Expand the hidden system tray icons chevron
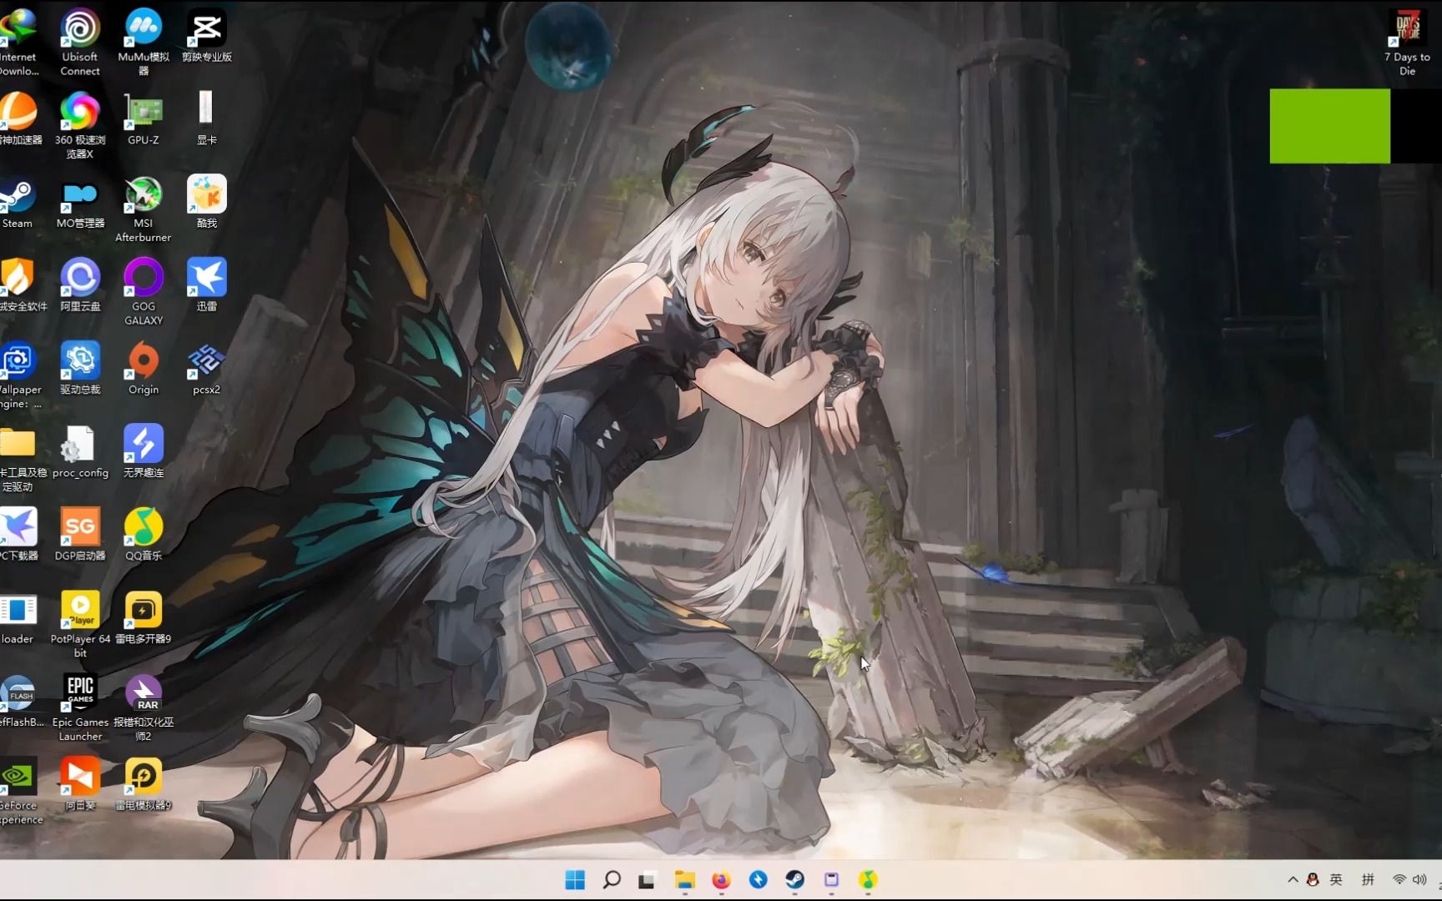The width and height of the screenshot is (1442, 901). pyautogui.click(x=1293, y=880)
